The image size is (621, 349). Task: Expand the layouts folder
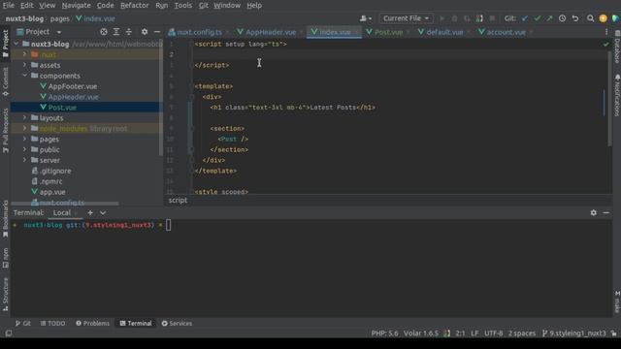pyautogui.click(x=24, y=117)
